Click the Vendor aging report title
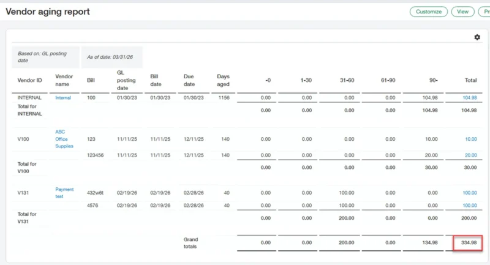The height and width of the screenshot is (265, 490). [48, 12]
